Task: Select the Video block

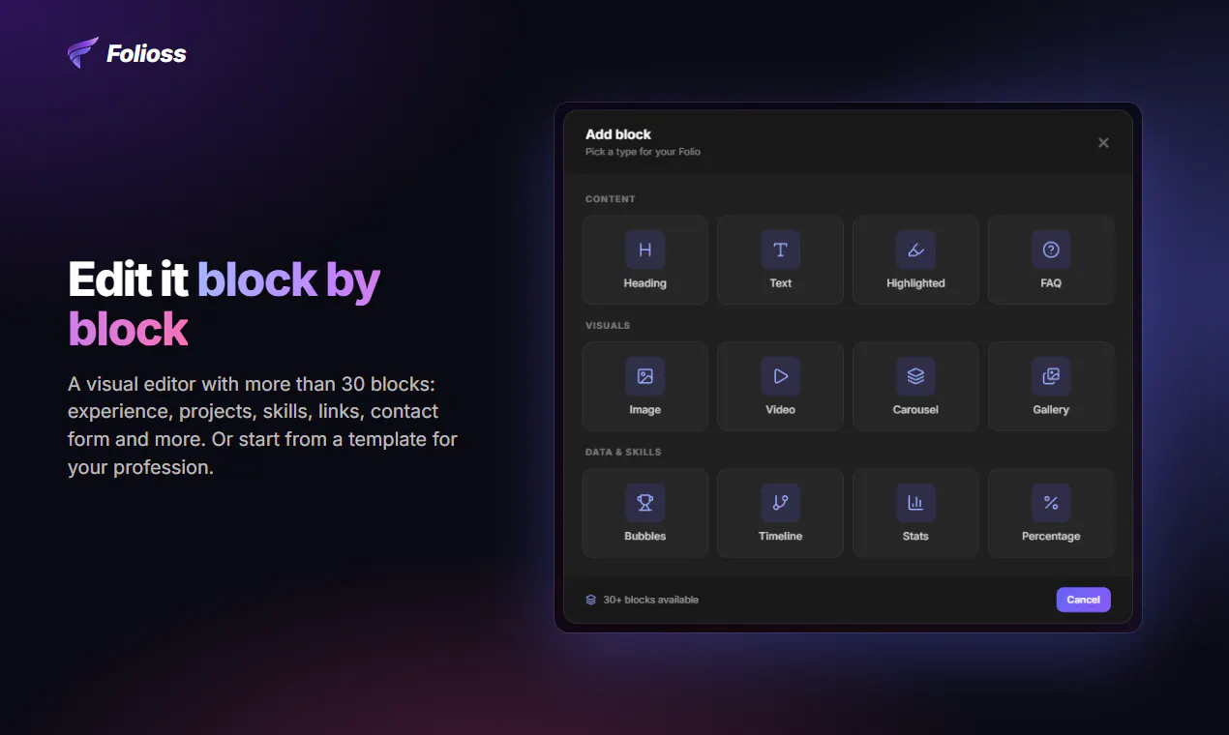Action: coord(780,387)
